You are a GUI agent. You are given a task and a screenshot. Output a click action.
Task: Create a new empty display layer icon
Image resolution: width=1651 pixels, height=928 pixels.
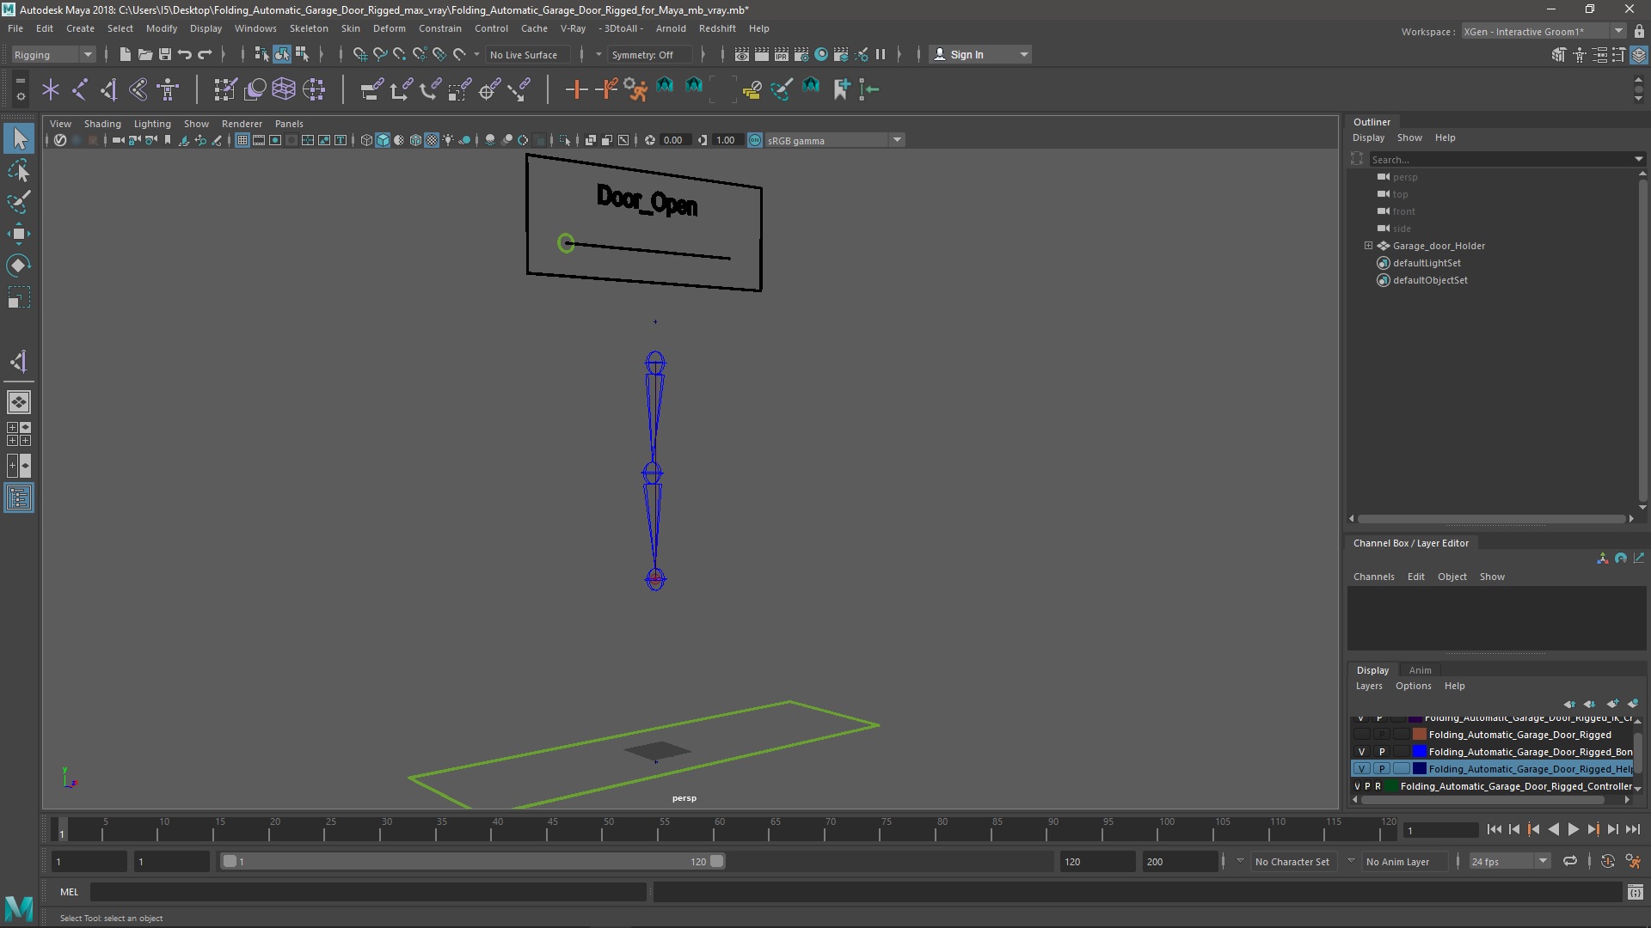[x=1613, y=704]
